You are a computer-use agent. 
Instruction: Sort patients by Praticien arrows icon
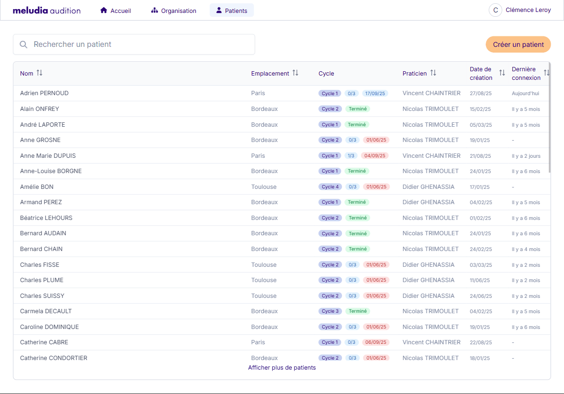[433, 73]
